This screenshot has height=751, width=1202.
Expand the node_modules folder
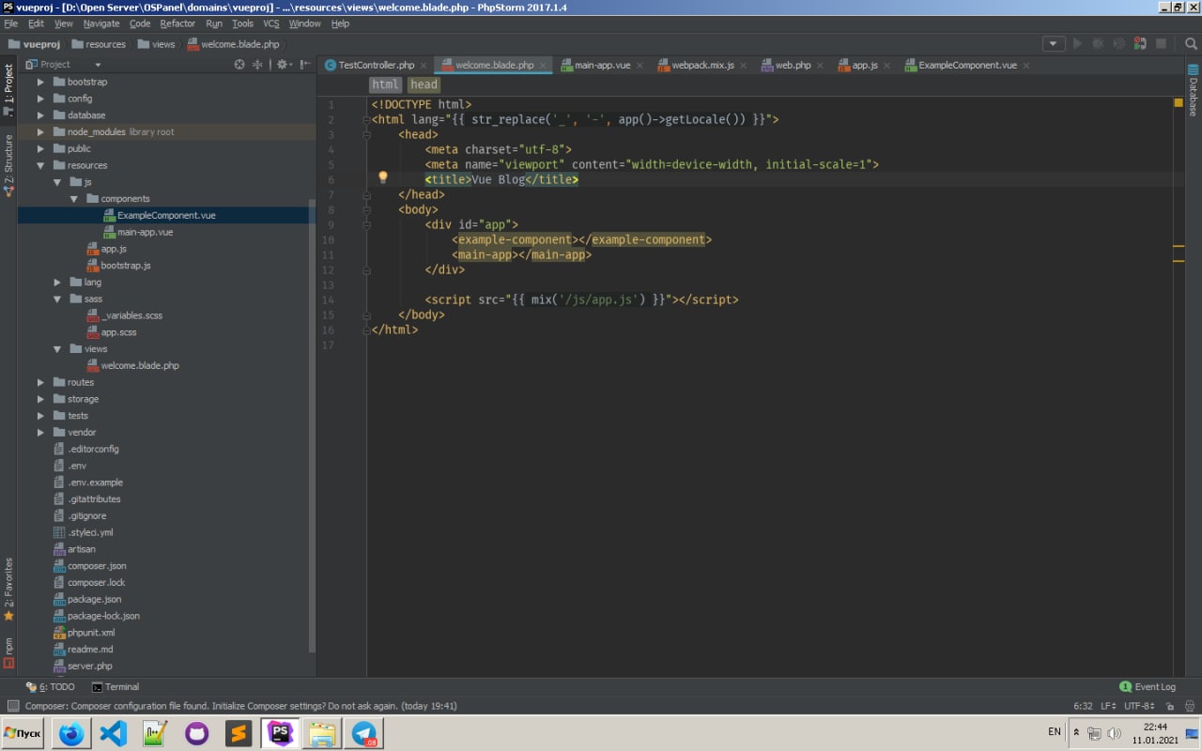pos(40,132)
